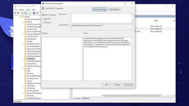Select the Driver Installation tree item
The image size is (189, 106).
pos(33,47)
